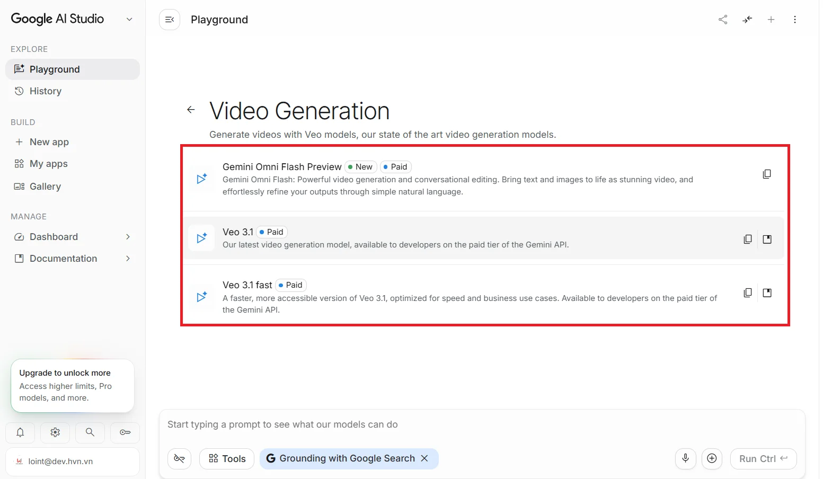Open settings with the gear icon
The height and width of the screenshot is (479, 823).
point(55,432)
